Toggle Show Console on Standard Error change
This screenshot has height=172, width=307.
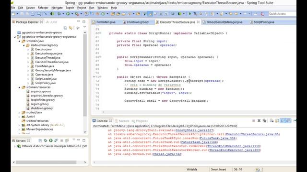point(288,121)
